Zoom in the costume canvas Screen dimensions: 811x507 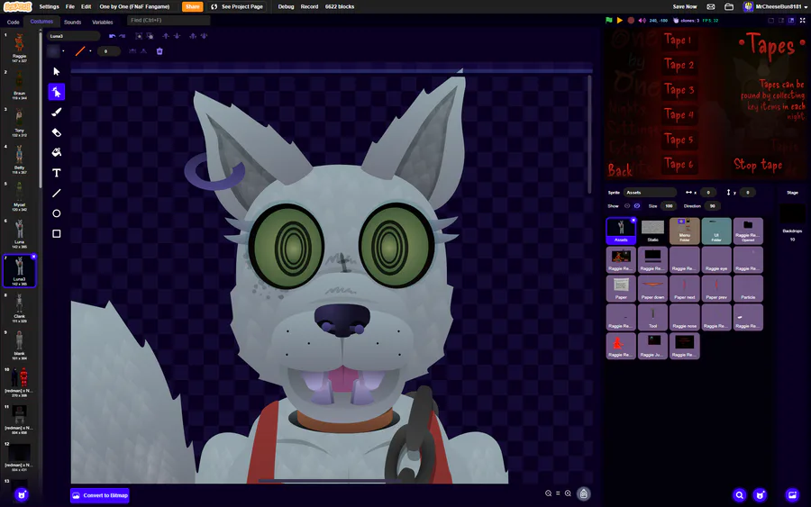[568, 493]
